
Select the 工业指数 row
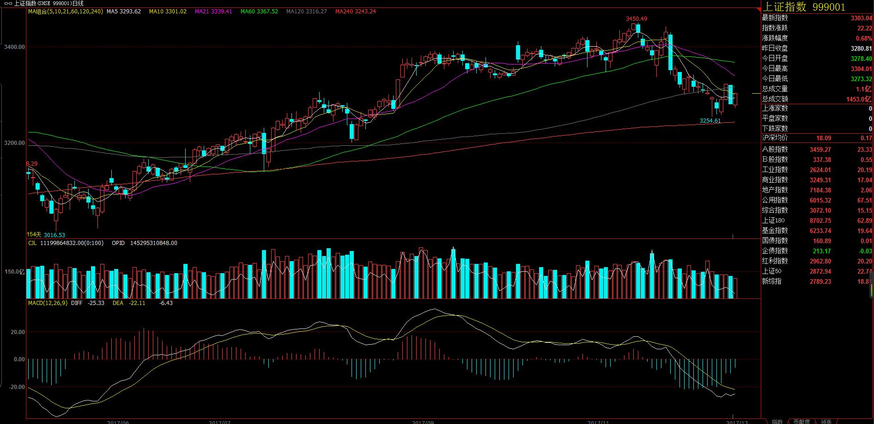pos(817,170)
